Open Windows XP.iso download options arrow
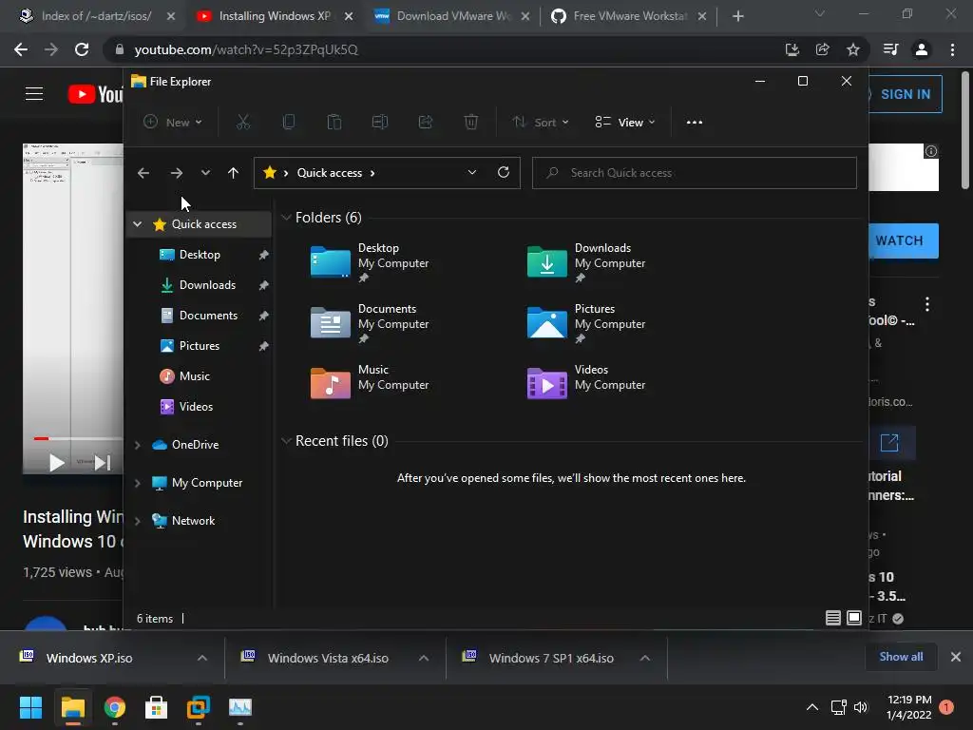The width and height of the screenshot is (973, 730). [202, 658]
